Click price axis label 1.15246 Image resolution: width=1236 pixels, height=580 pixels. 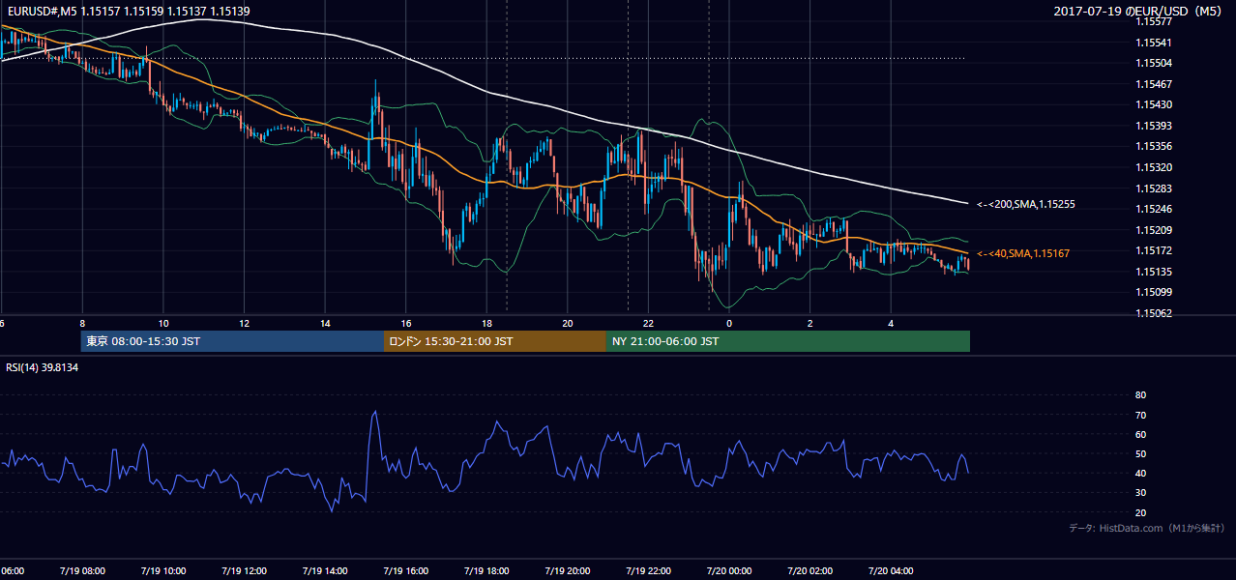[1153, 209]
